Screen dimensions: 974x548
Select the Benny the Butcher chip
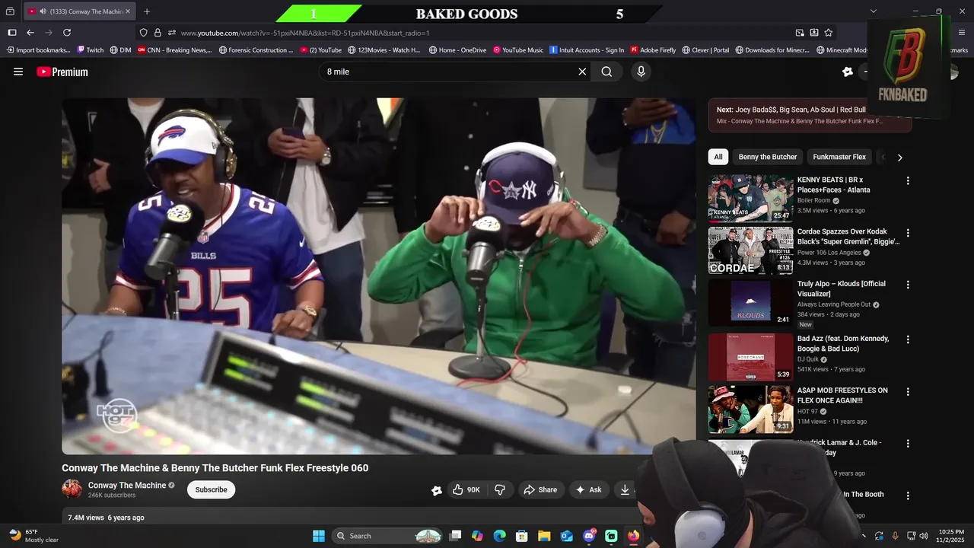coord(768,157)
